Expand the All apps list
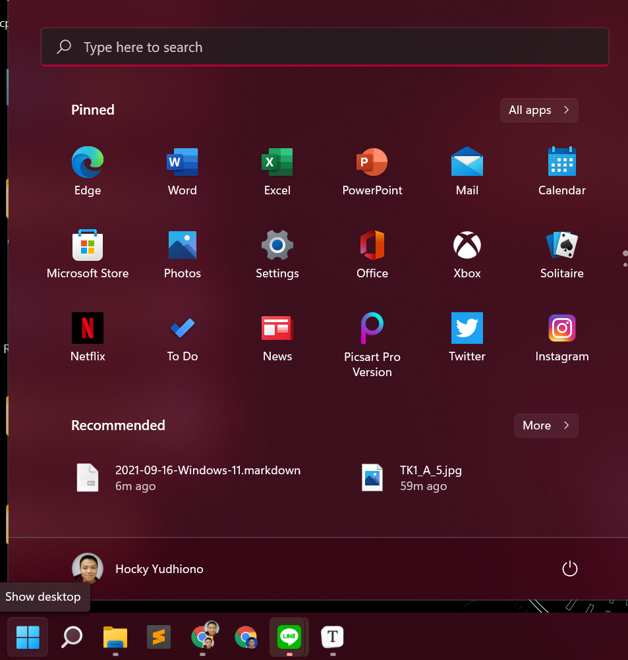Image resolution: width=628 pixels, height=660 pixels. click(539, 110)
